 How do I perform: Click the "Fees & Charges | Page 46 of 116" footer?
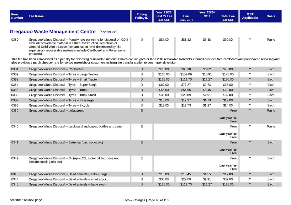(x=145, y=200)
